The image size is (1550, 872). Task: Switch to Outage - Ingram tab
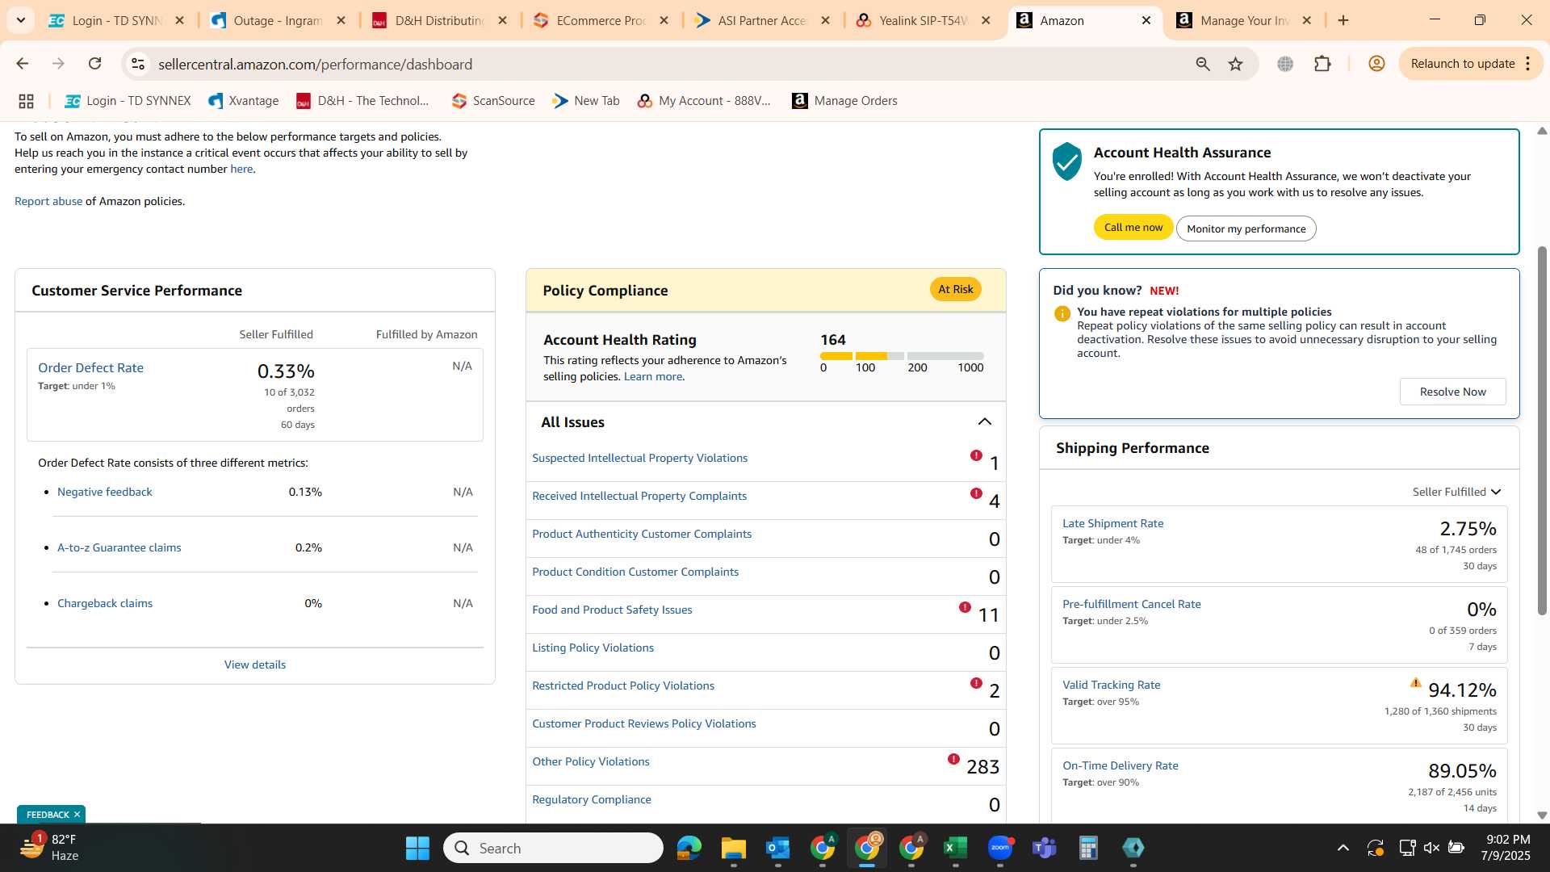coord(277,20)
